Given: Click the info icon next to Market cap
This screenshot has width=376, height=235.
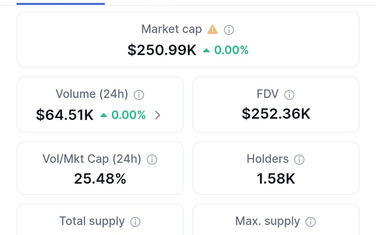Looking at the screenshot, I should pos(229,30).
